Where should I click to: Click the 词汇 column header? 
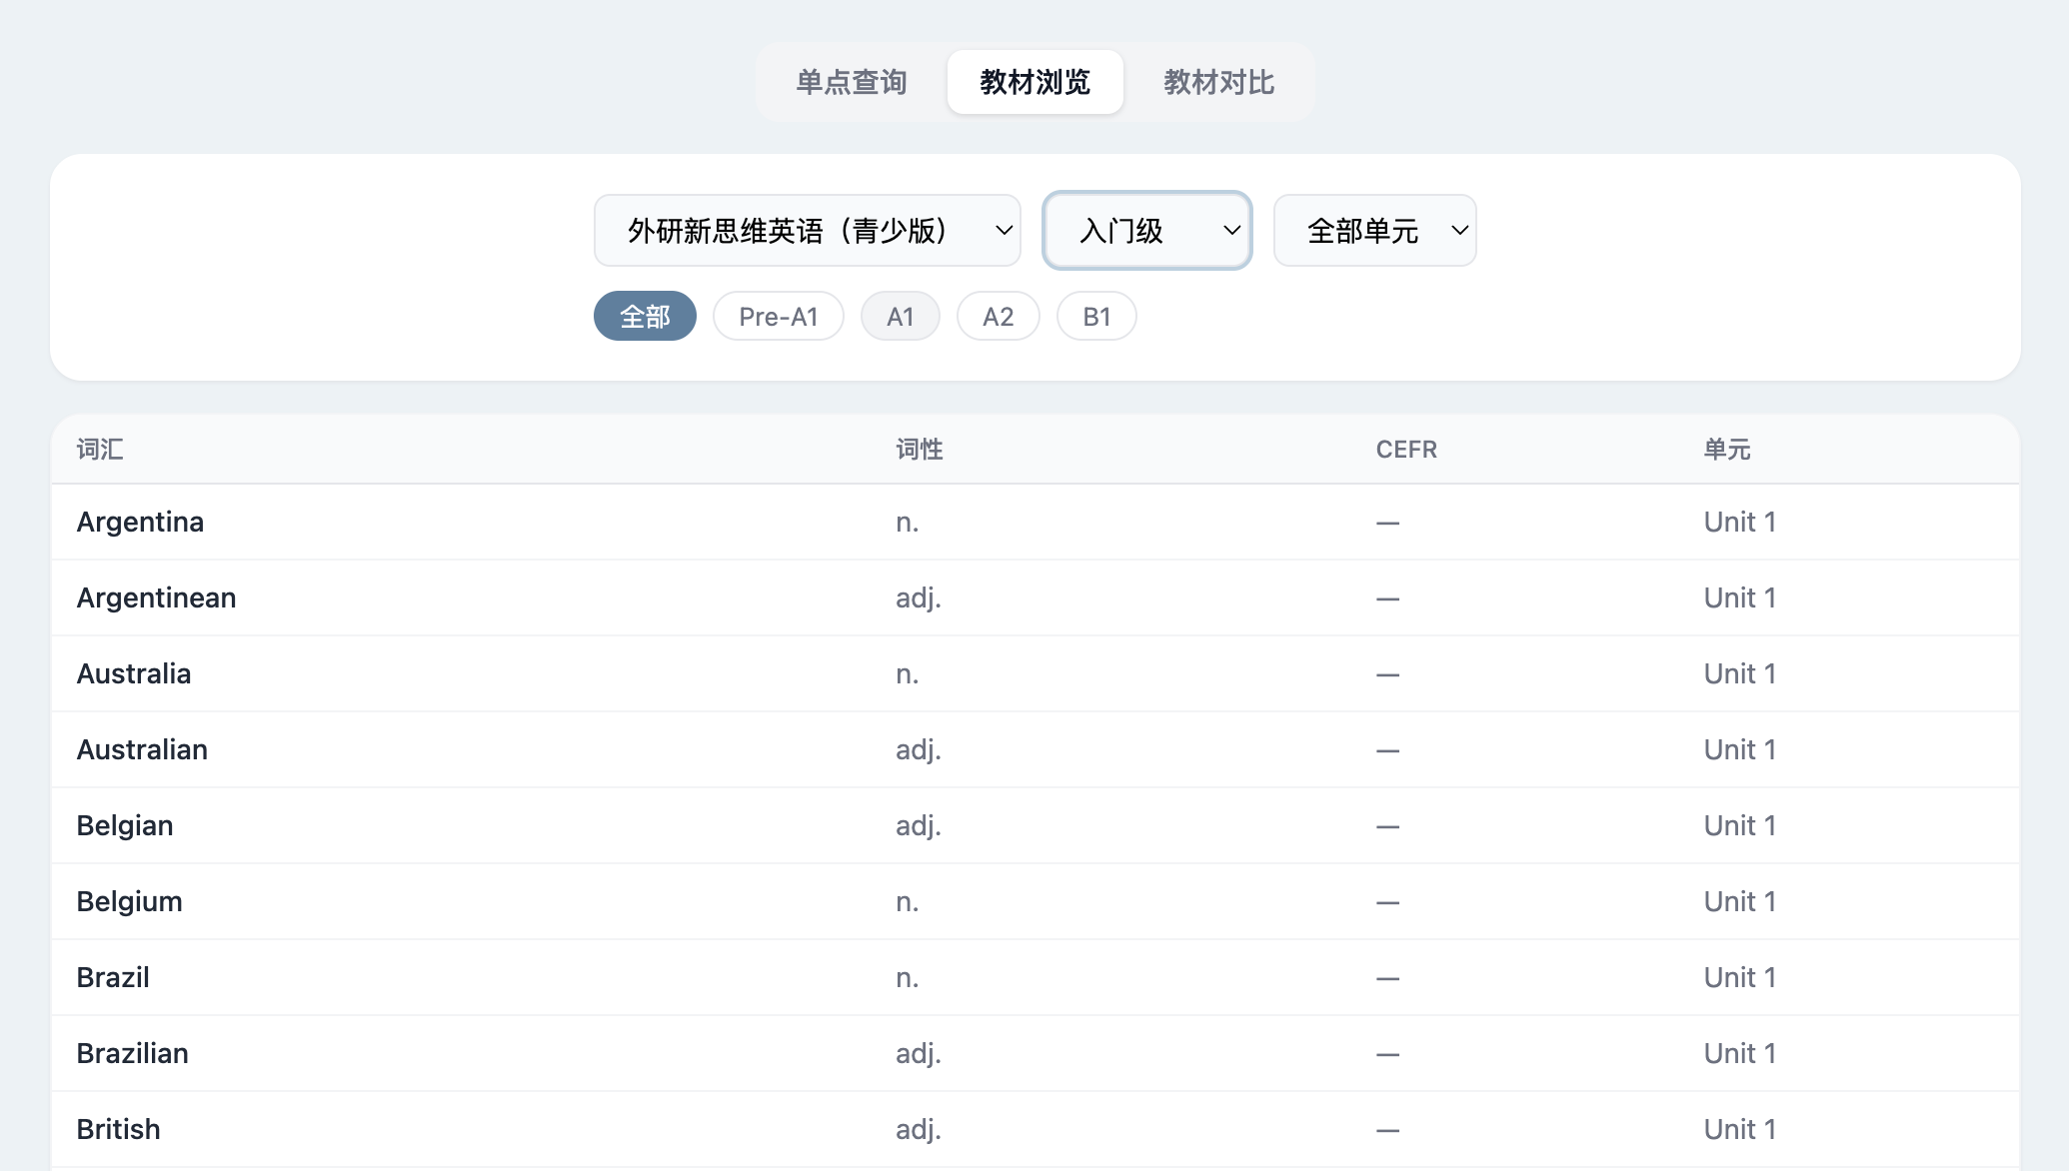(x=100, y=450)
